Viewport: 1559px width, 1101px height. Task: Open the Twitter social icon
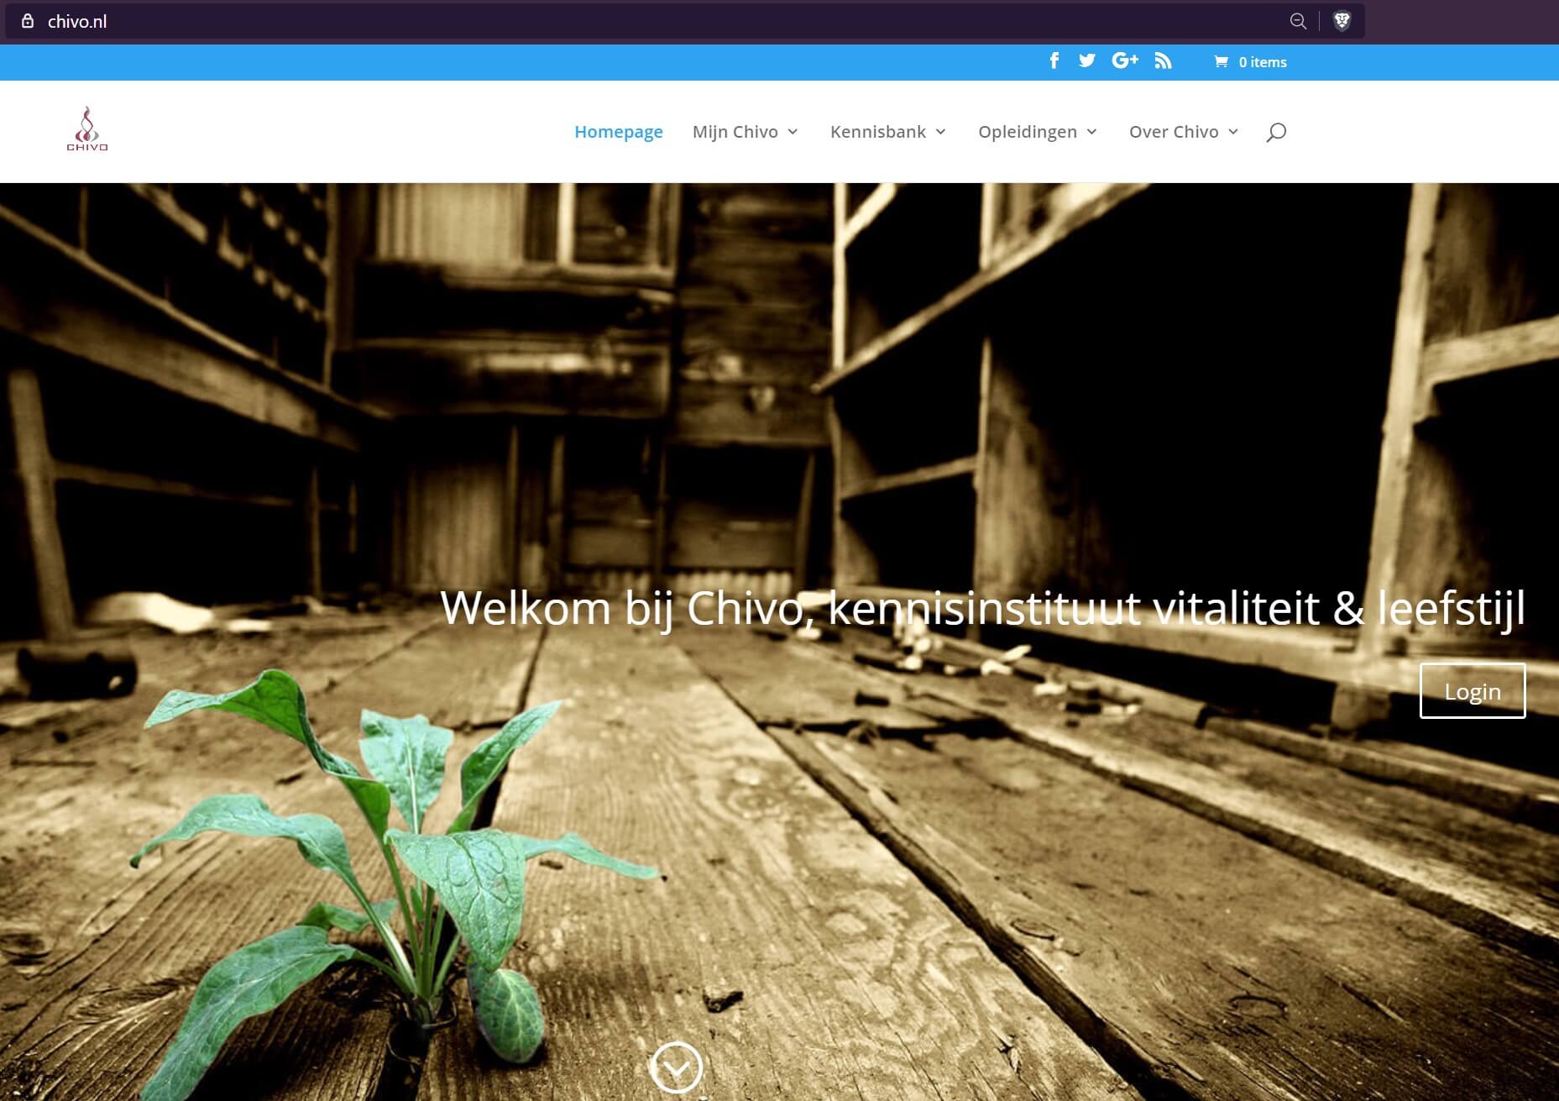pos(1087,60)
